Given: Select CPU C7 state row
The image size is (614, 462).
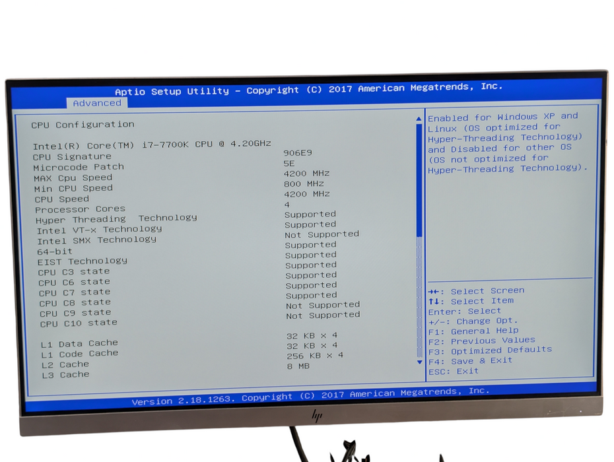Looking at the screenshot, I should (x=188, y=289).
